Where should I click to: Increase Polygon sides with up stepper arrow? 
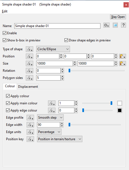click(62, 76)
